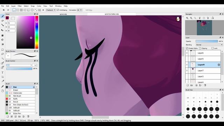The image size is (224, 126).
Task: Enable the Clipping checkbox
Action: coord(200,48)
